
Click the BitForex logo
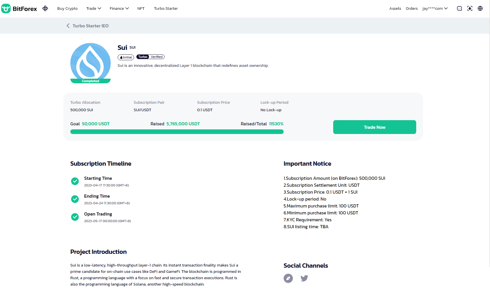tap(19, 9)
